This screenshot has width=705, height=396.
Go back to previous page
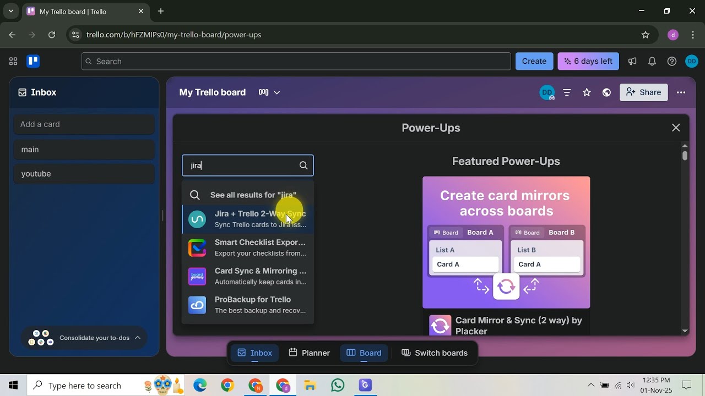12,35
